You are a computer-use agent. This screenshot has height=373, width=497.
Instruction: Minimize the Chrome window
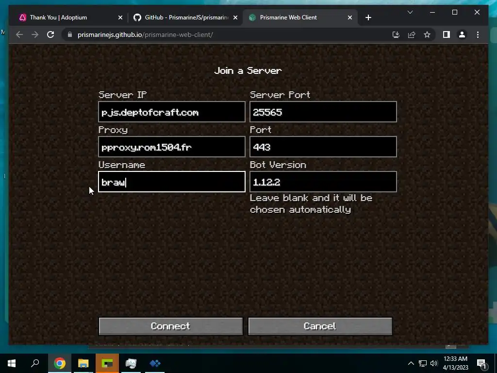[432, 12]
